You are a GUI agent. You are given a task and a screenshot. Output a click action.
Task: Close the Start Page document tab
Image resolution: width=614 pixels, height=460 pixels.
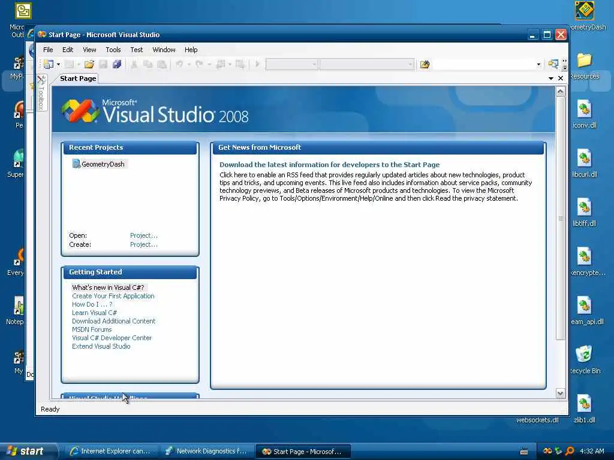coord(561,78)
